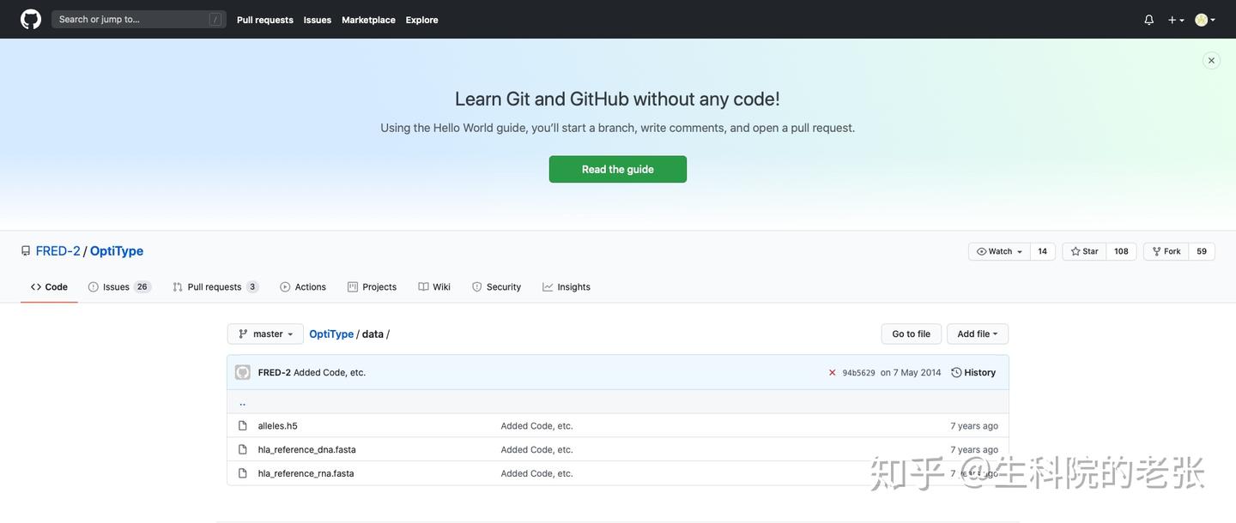1236x523 pixels.
Task: Open the plus create-new menu
Action: click(x=1176, y=20)
